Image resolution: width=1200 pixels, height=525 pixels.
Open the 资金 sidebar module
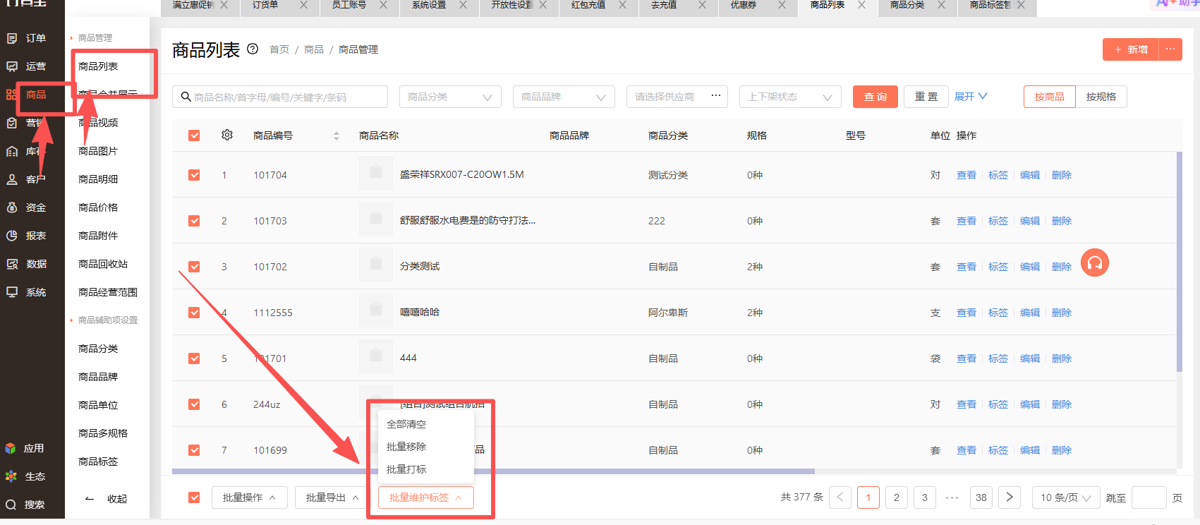coord(27,207)
